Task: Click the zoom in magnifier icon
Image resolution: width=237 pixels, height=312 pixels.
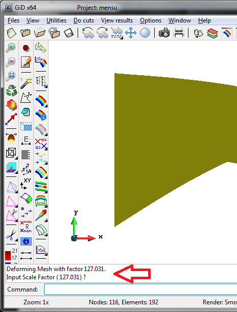Action: coord(11,48)
